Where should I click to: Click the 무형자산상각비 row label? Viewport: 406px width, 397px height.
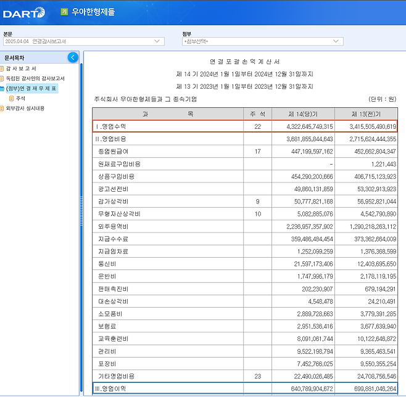[x=119, y=214]
